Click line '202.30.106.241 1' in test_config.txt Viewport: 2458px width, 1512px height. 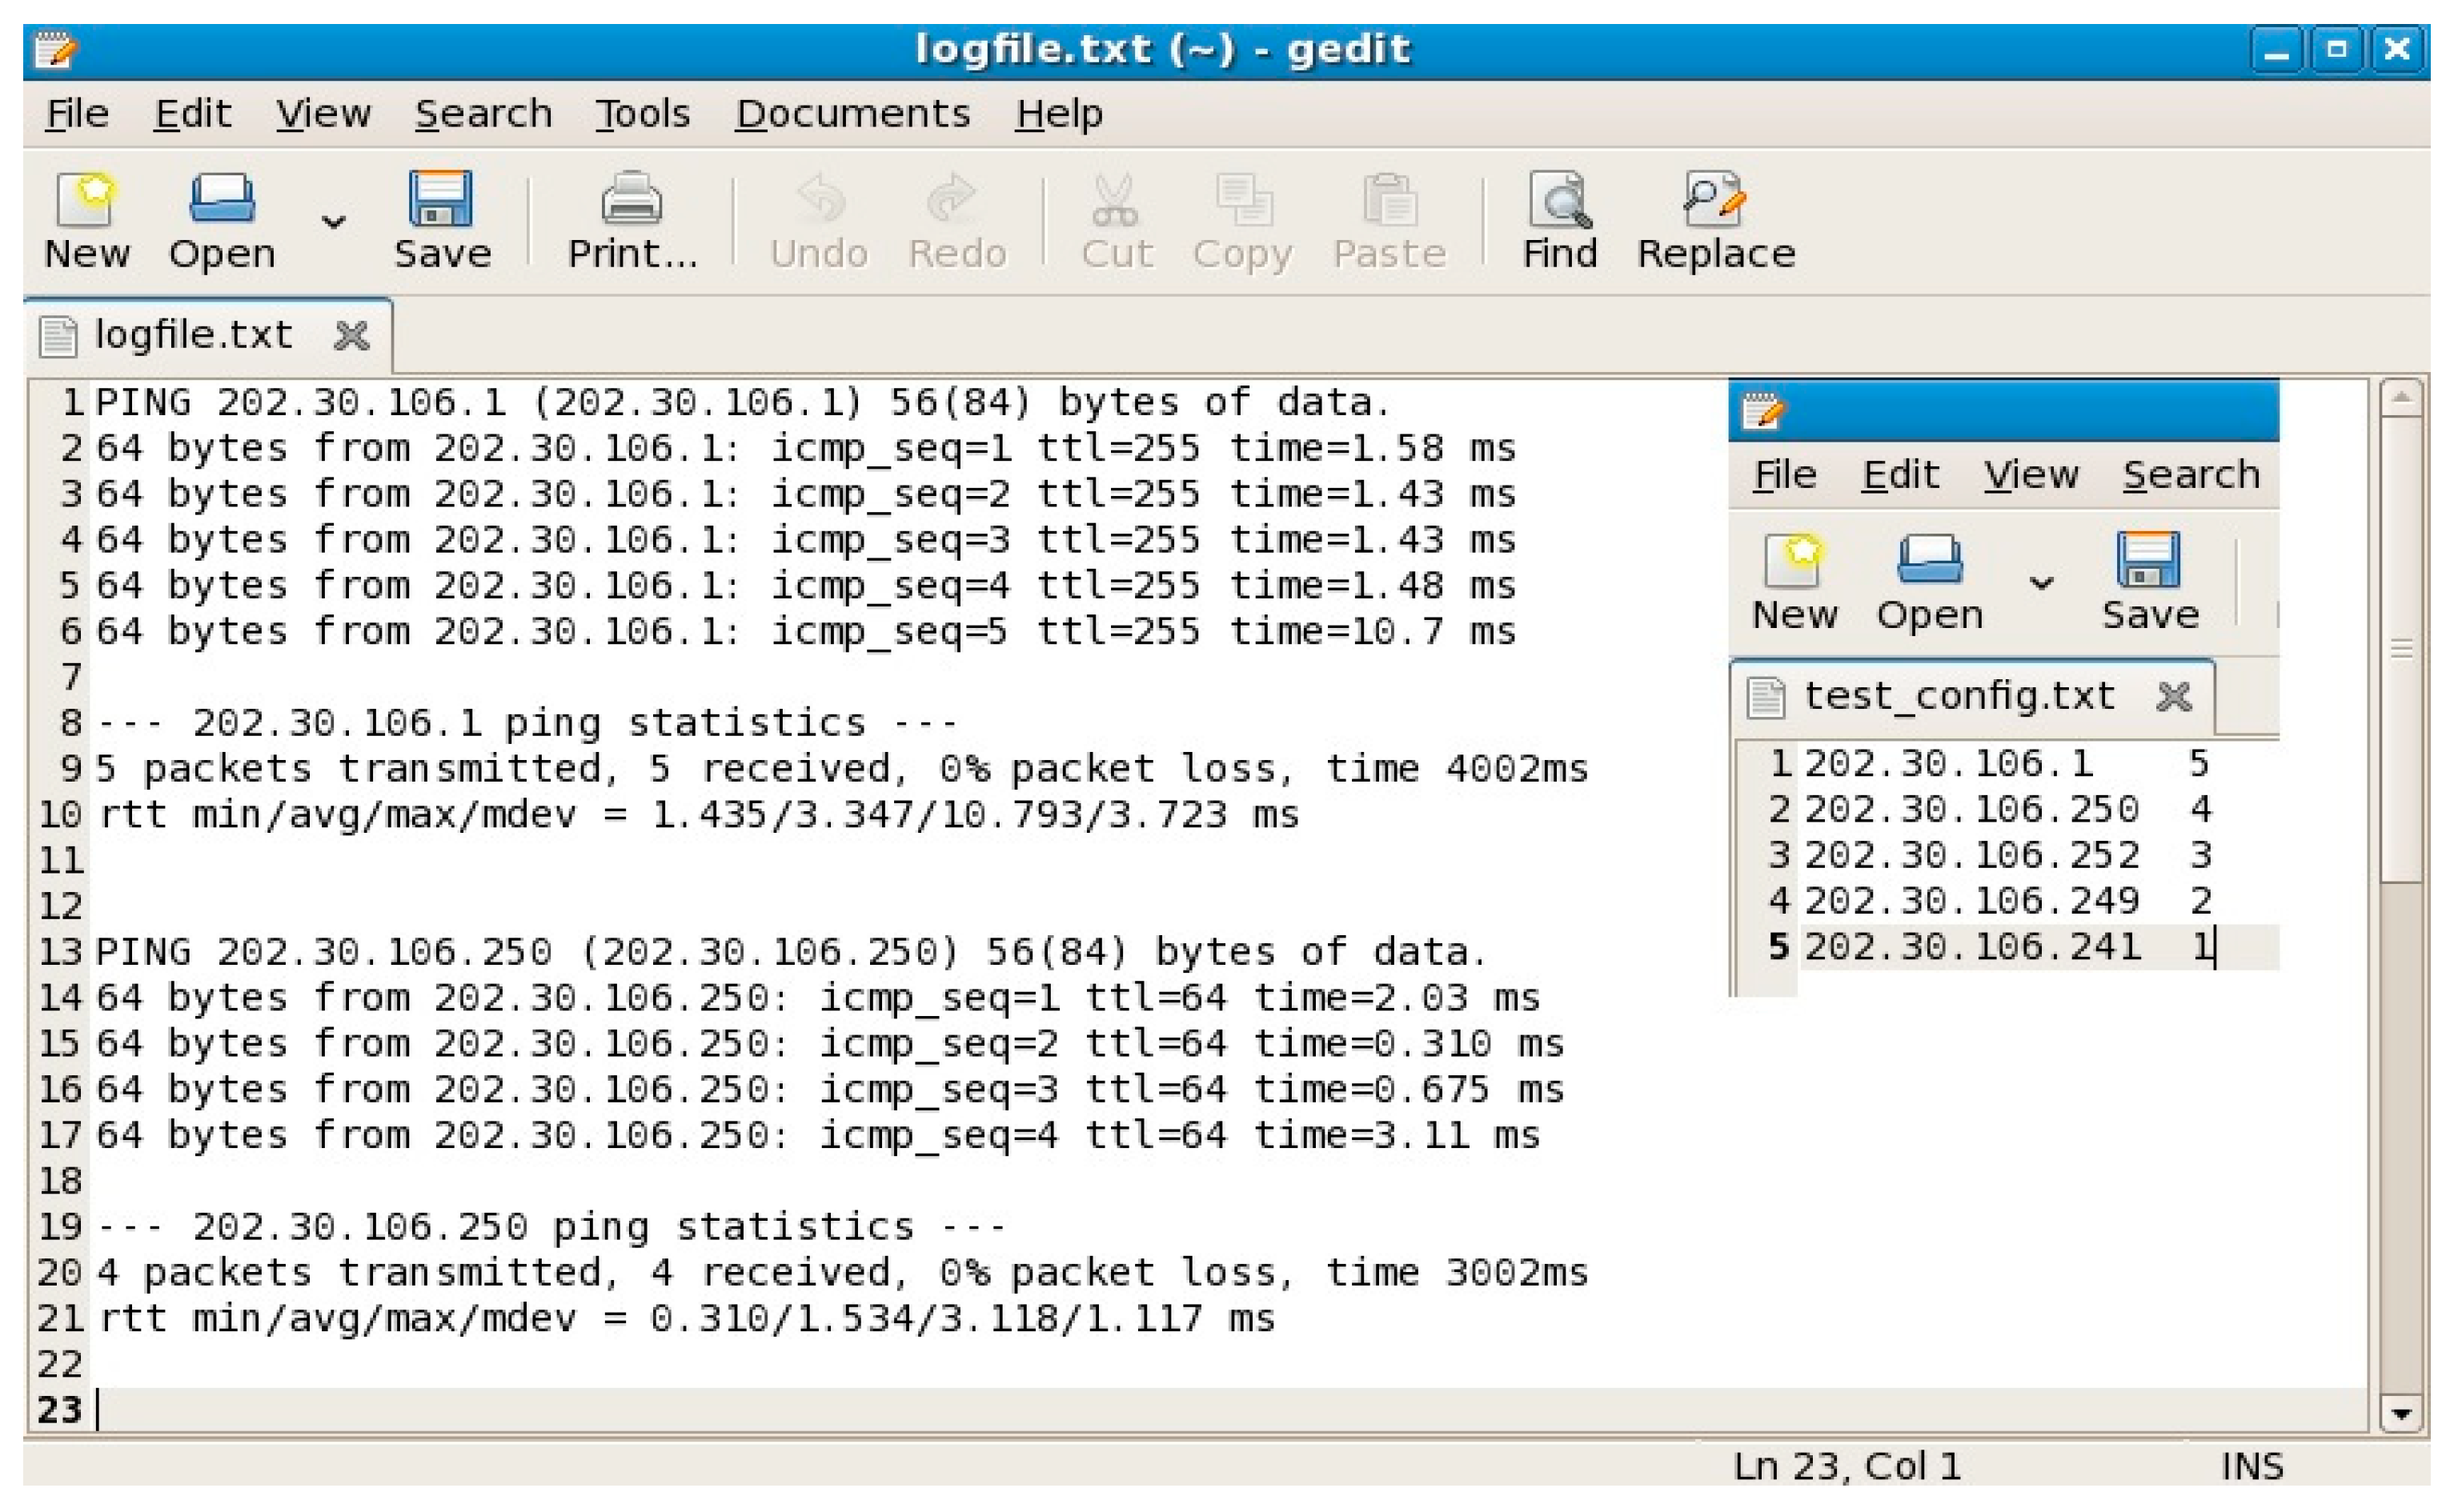point(2009,947)
